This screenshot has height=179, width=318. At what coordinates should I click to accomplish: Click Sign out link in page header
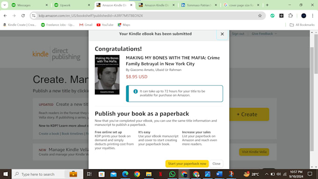pos(238,34)
